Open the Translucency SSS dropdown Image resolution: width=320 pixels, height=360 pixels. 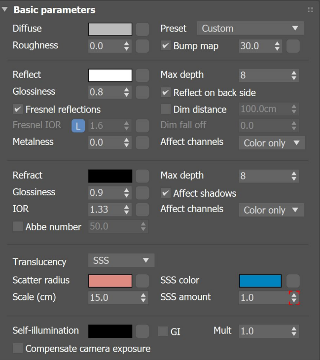(121, 260)
